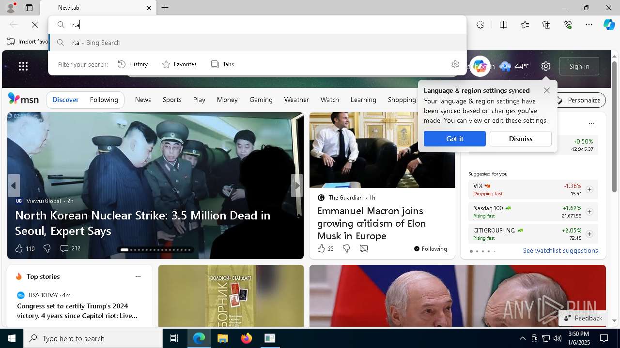
Task: Open Top stories more options menu
Action: click(x=138, y=276)
